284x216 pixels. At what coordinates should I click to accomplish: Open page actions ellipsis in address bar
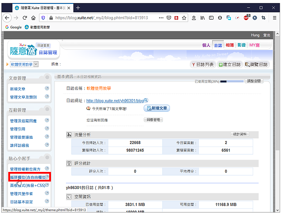(161, 18)
